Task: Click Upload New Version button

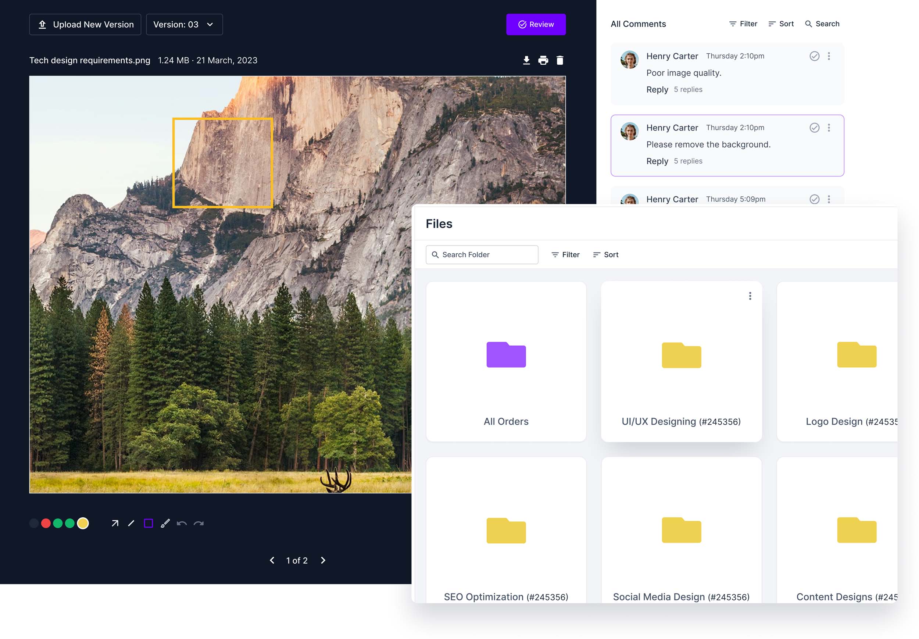Action: 85,24
